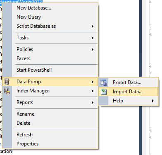Choose Delete from the context menu

[50, 123]
